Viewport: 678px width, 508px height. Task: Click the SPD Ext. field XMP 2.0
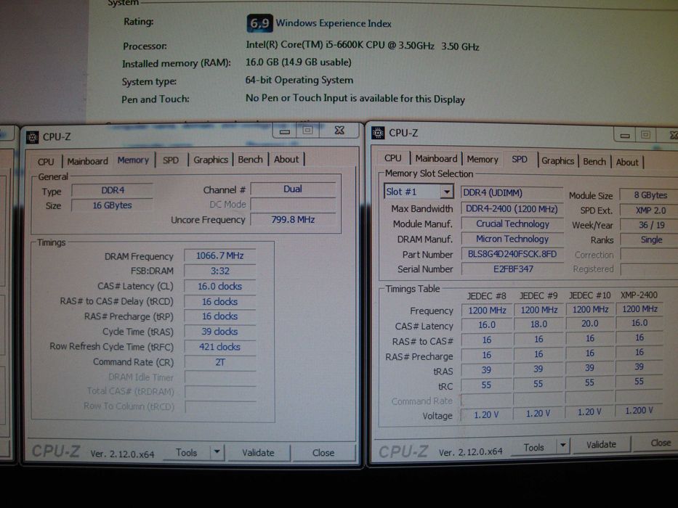(x=649, y=210)
